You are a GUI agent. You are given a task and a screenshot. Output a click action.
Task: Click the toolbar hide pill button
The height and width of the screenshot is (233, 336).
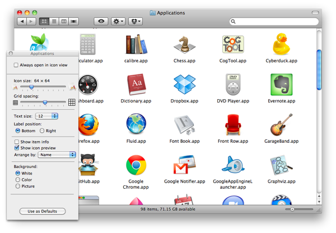pos(315,13)
